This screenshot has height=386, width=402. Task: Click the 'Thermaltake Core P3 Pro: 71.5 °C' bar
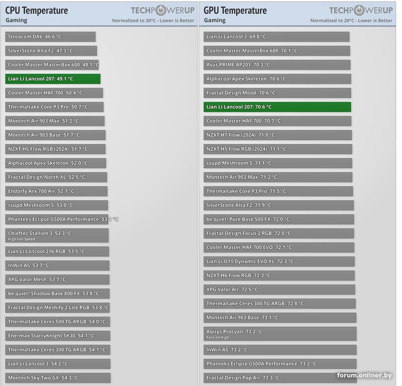click(278, 191)
